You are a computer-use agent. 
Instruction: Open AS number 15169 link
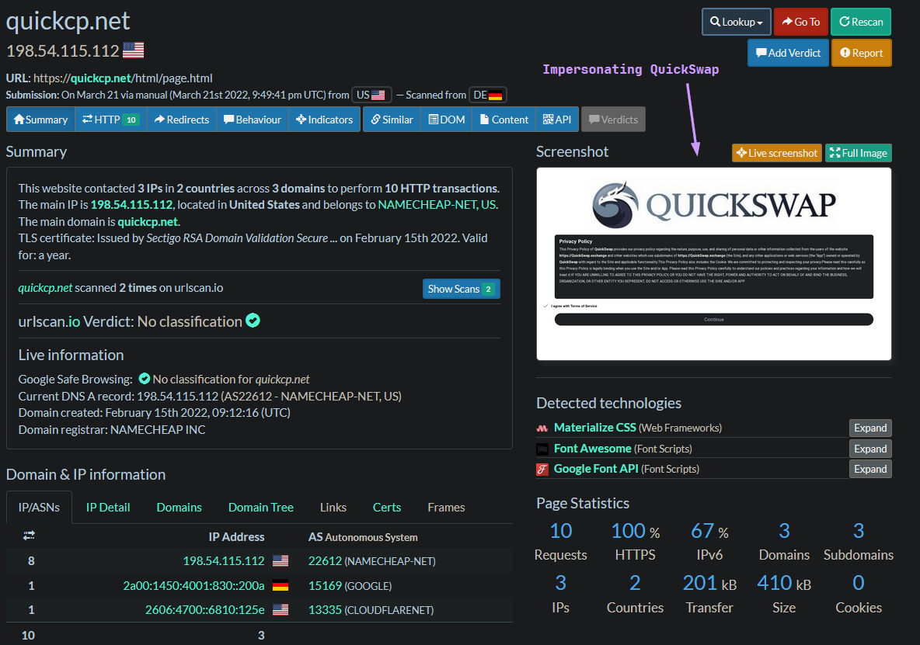click(x=325, y=586)
